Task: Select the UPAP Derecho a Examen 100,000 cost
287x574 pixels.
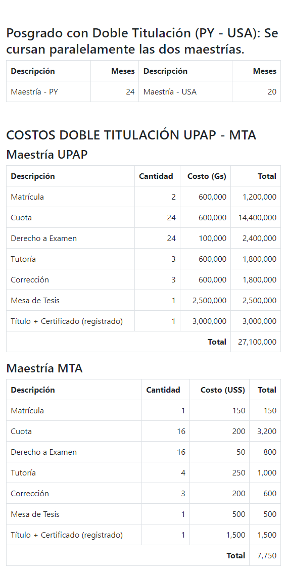Action: (x=212, y=238)
